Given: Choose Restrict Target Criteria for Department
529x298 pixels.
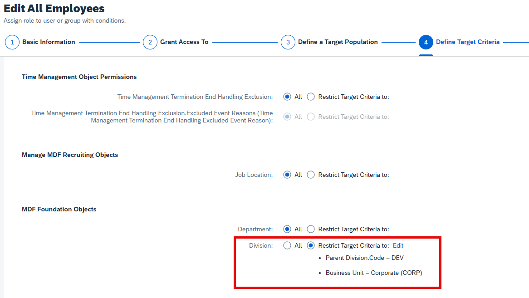Looking at the screenshot, I should (x=311, y=229).
